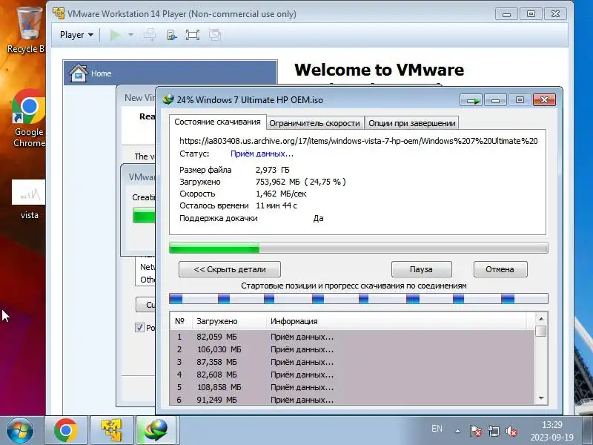Image resolution: width=593 pixels, height=445 pixels.
Task: Click the EN language indicator
Action: coord(437,429)
